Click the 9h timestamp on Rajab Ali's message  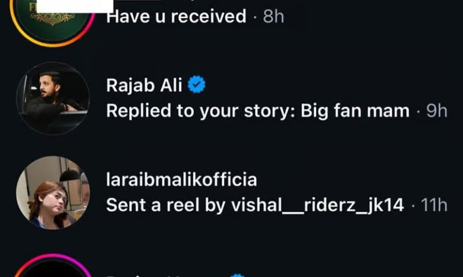click(436, 111)
